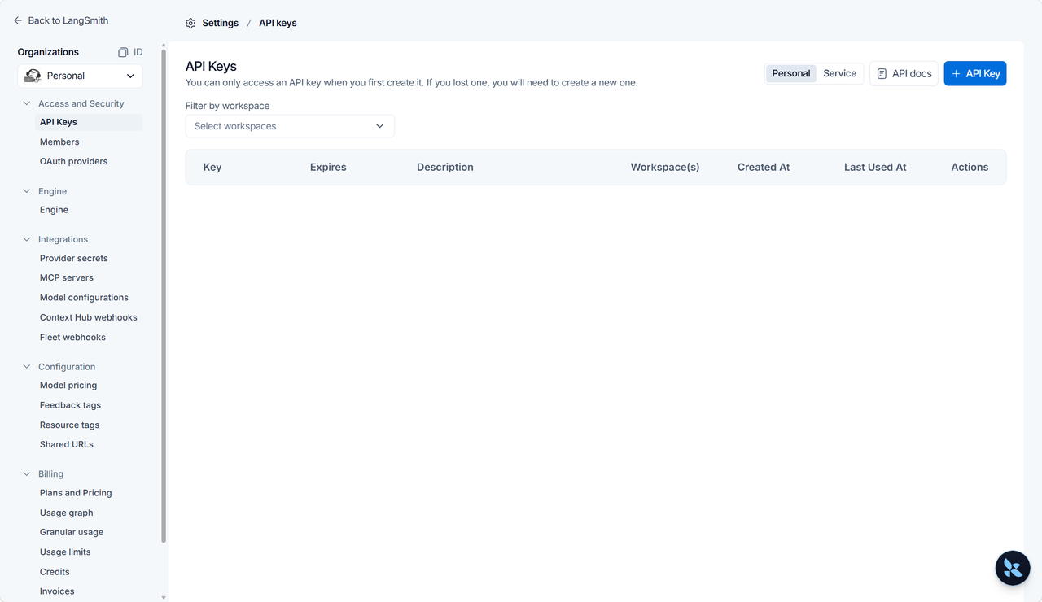Open MCP servers page
The height and width of the screenshot is (602, 1042).
tap(67, 277)
